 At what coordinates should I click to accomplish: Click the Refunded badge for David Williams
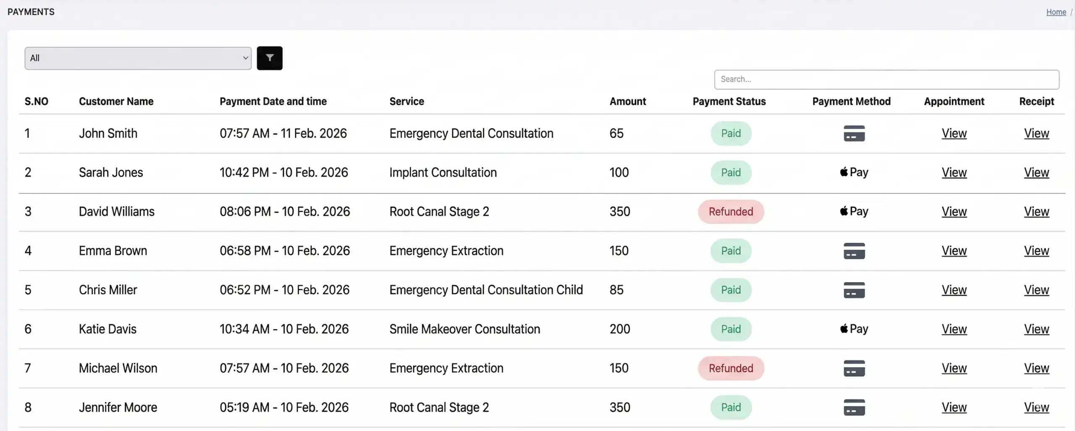click(731, 211)
